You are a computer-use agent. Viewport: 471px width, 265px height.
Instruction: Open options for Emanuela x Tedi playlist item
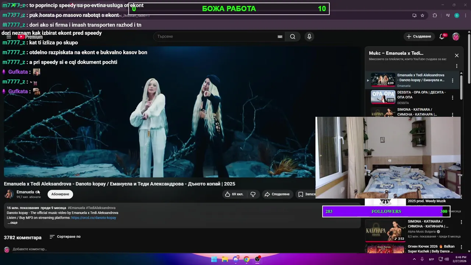tap(453, 80)
